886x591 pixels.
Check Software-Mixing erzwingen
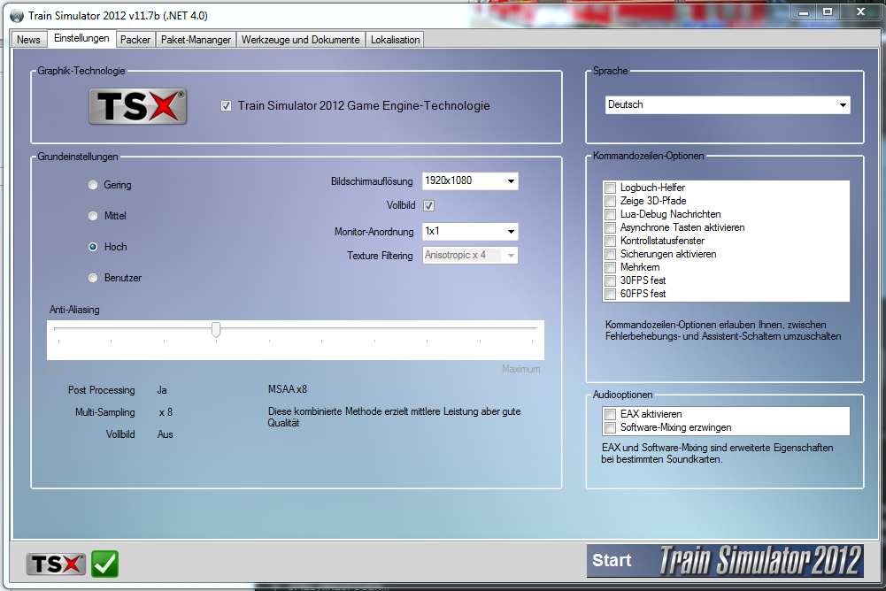tap(610, 427)
